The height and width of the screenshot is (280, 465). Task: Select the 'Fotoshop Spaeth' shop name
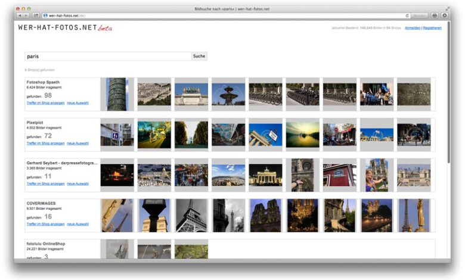[x=43, y=82]
